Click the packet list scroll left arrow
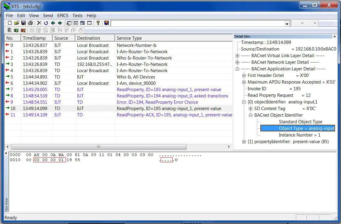This screenshot has height=224, width=341. (8, 147)
